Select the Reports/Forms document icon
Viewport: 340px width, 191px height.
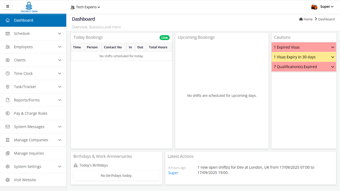point(8,100)
